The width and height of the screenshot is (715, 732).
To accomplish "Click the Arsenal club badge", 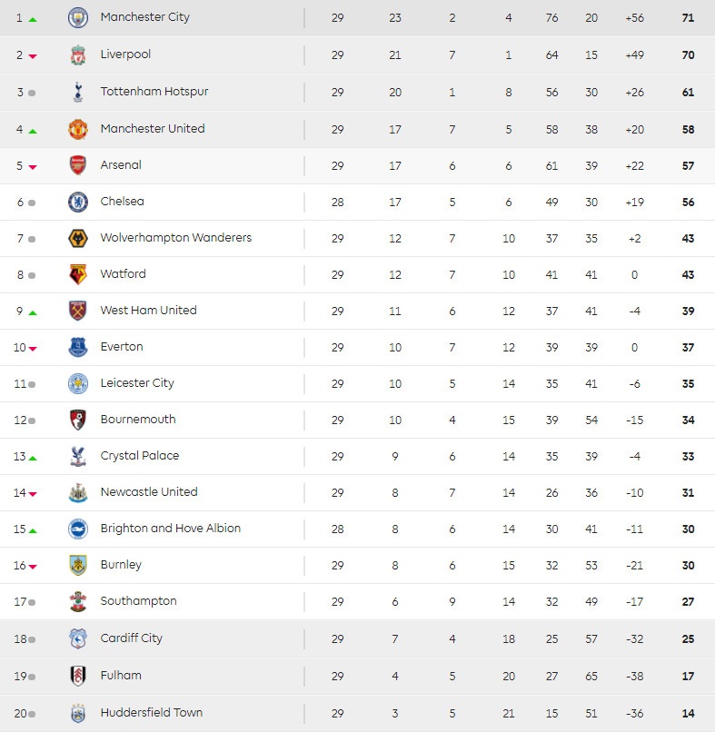I will (78, 165).
